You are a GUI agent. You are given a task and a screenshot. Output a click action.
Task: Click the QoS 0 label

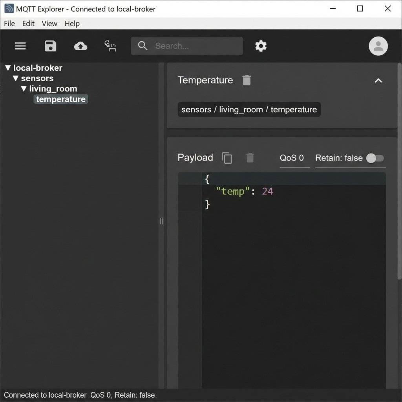tap(292, 158)
